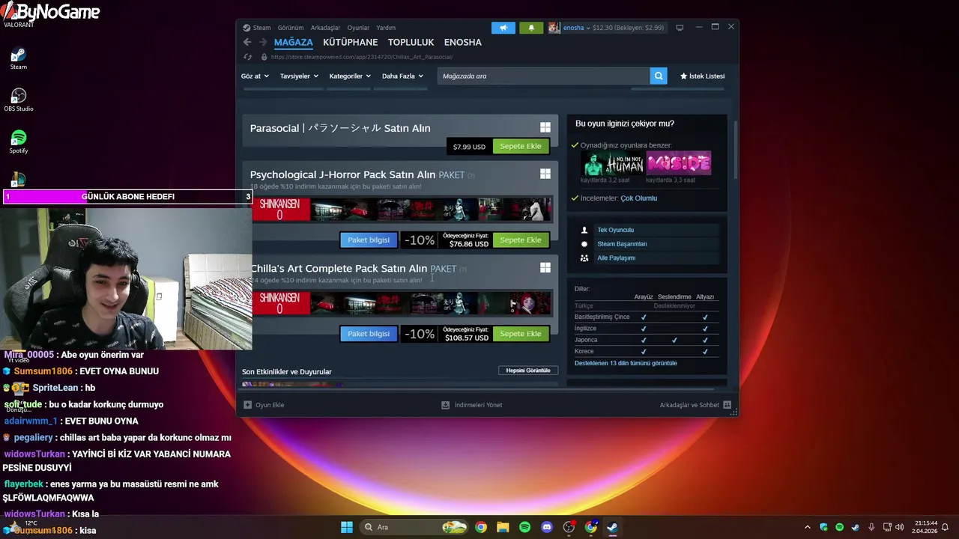View all 13 supported languages link

(626, 363)
